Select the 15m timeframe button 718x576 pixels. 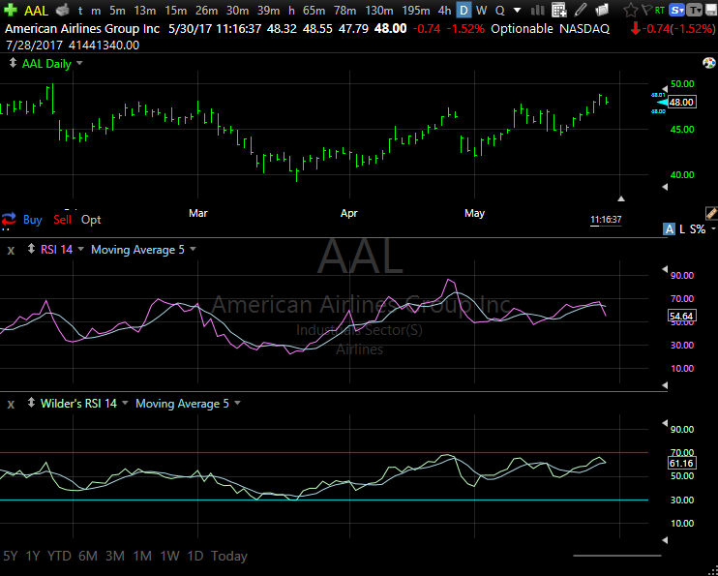[x=176, y=10]
